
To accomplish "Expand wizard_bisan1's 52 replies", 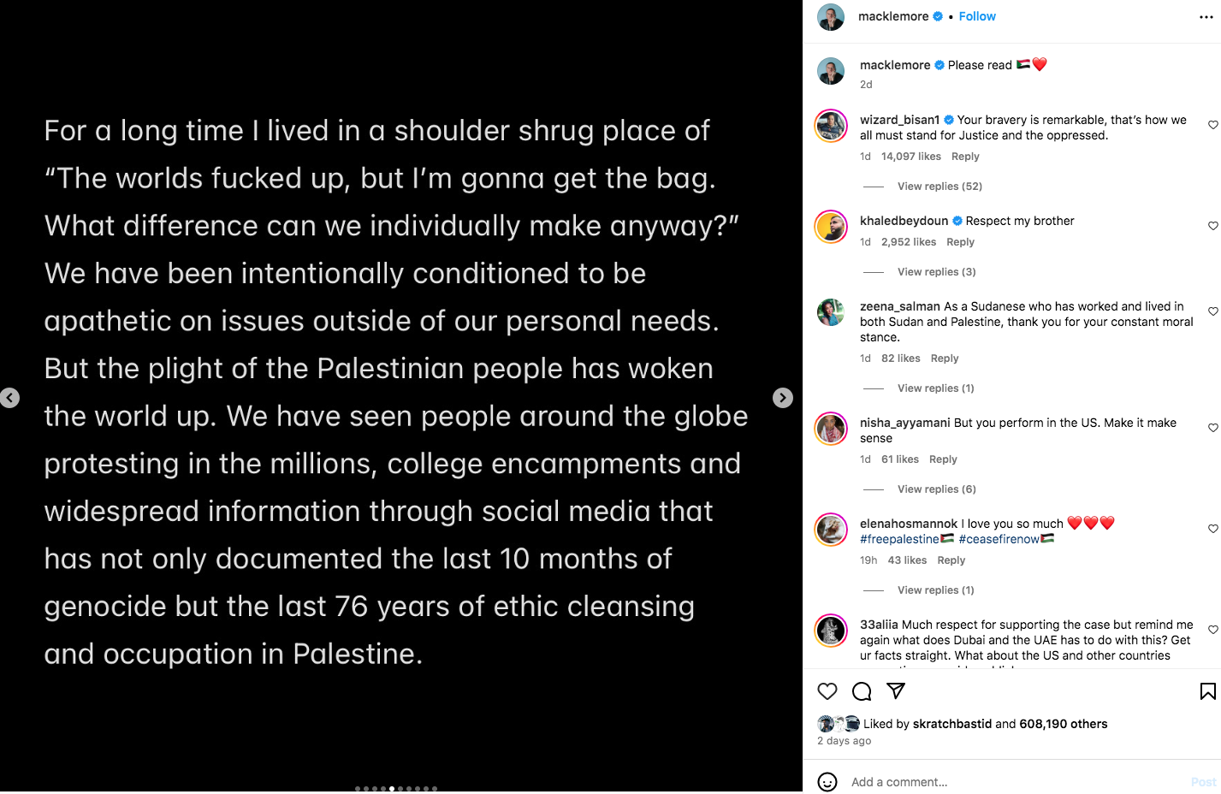I will [939, 187].
